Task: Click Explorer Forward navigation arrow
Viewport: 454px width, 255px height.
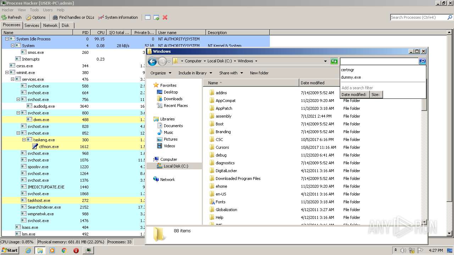Action: click(x=162, y=62)
